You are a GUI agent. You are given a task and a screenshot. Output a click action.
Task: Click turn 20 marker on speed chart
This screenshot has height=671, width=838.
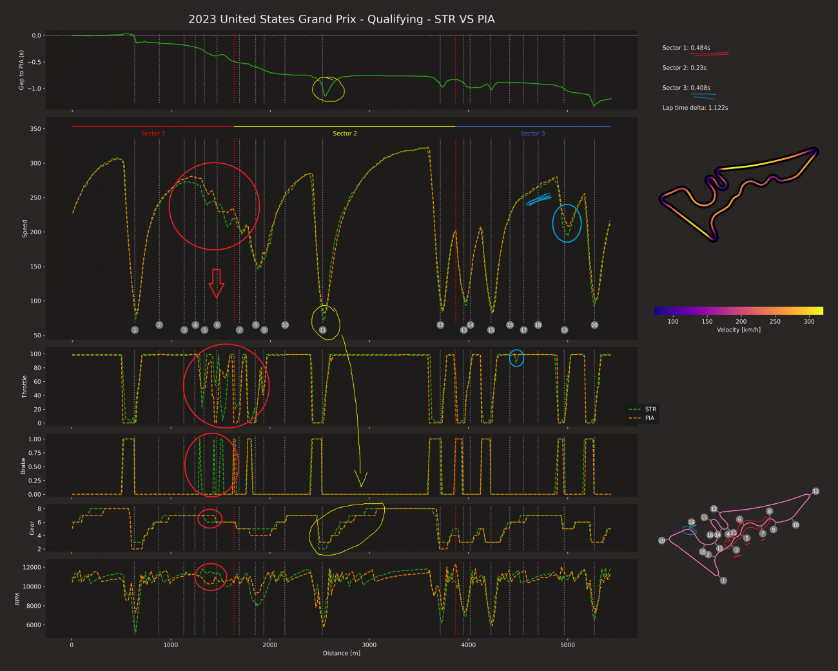594,325
